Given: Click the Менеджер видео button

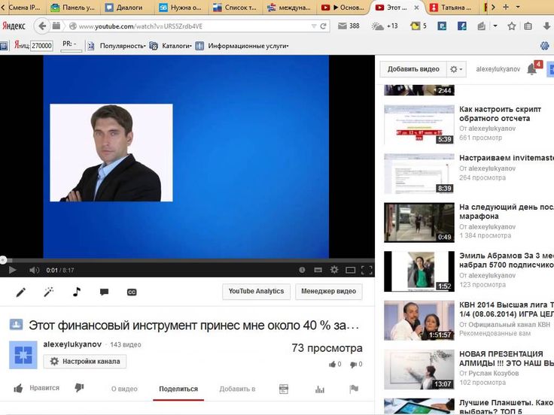Looking at the screenshot, I should point(328,292).
